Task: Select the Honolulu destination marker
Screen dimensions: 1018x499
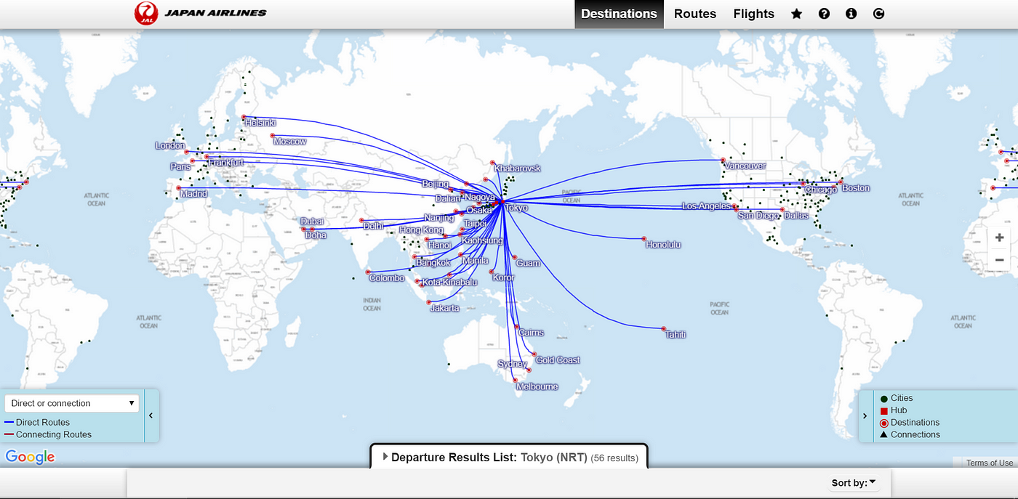Action: pyautogui.click(x=644, y=238)
